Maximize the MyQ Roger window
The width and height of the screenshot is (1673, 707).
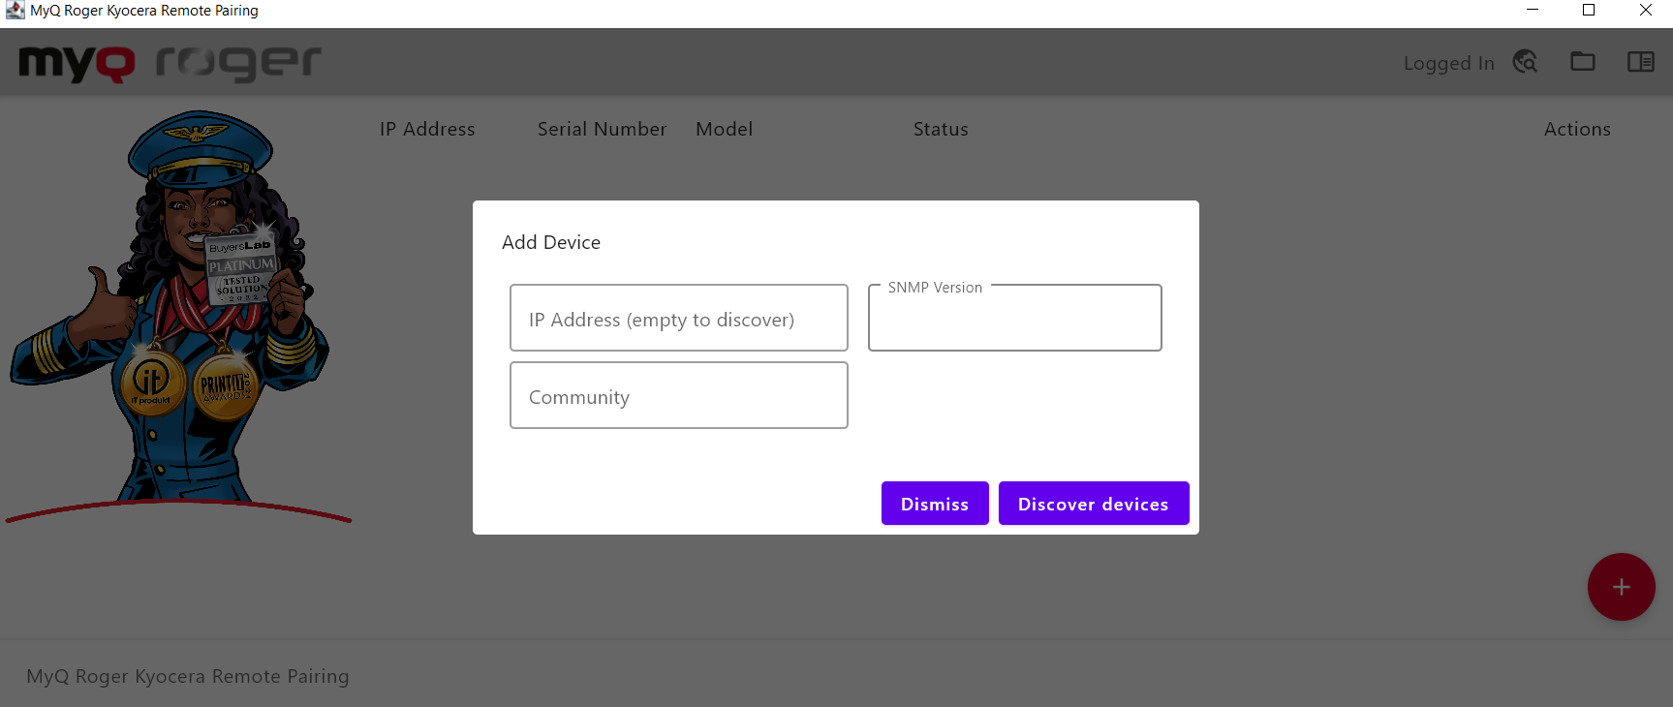[1589, 10]
